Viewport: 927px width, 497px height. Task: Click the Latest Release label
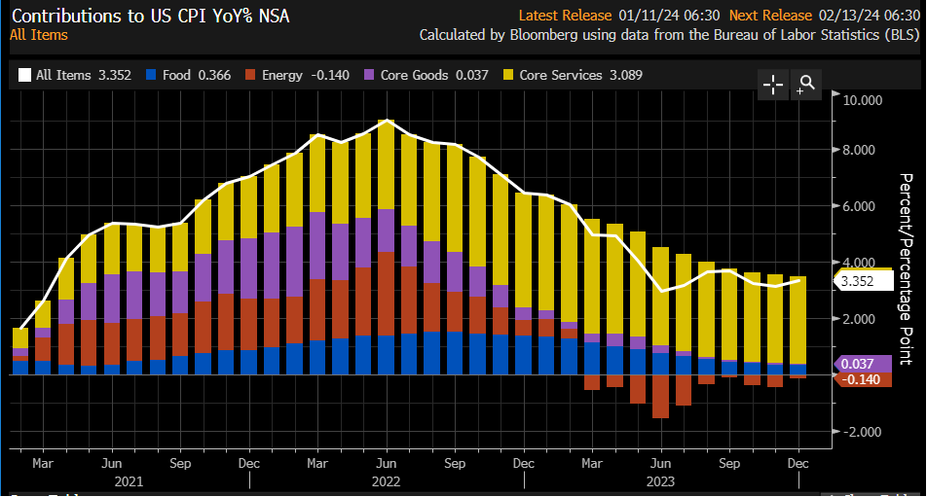(x=565, y=16)
